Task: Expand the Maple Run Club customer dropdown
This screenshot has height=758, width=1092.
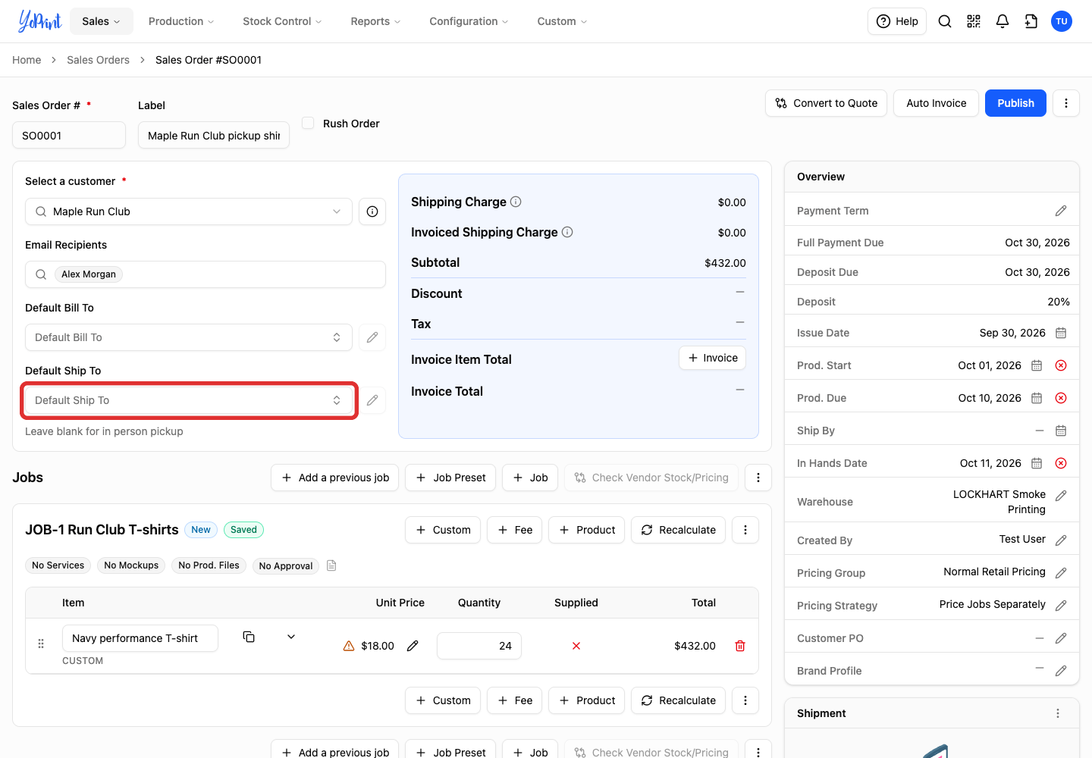Action: click(189, 211)
